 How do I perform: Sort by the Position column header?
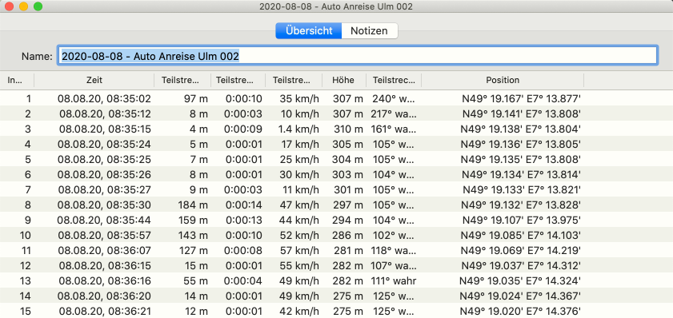(503, 80)
